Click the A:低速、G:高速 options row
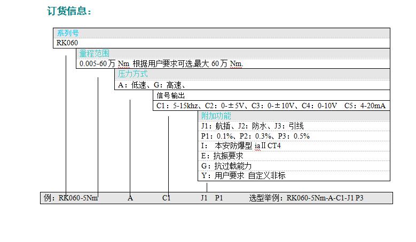This screenshot has width=416, height=242. point(152,85)
